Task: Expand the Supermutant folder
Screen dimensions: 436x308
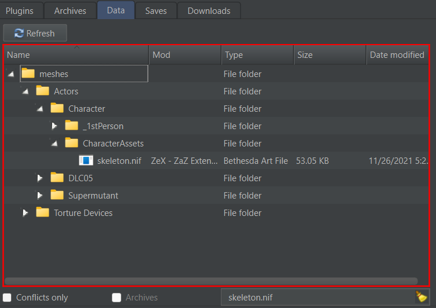Action: point(40,196)
